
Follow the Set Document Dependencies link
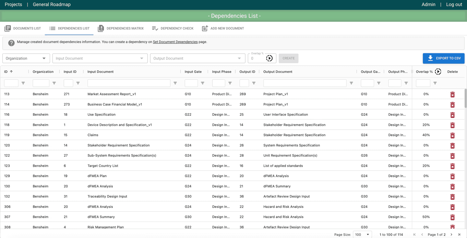[175, 42]
